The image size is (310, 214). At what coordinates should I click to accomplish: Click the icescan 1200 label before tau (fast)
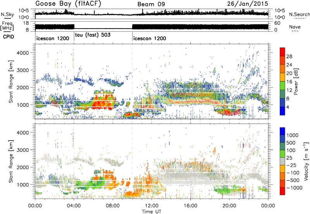tap(53, 38)
